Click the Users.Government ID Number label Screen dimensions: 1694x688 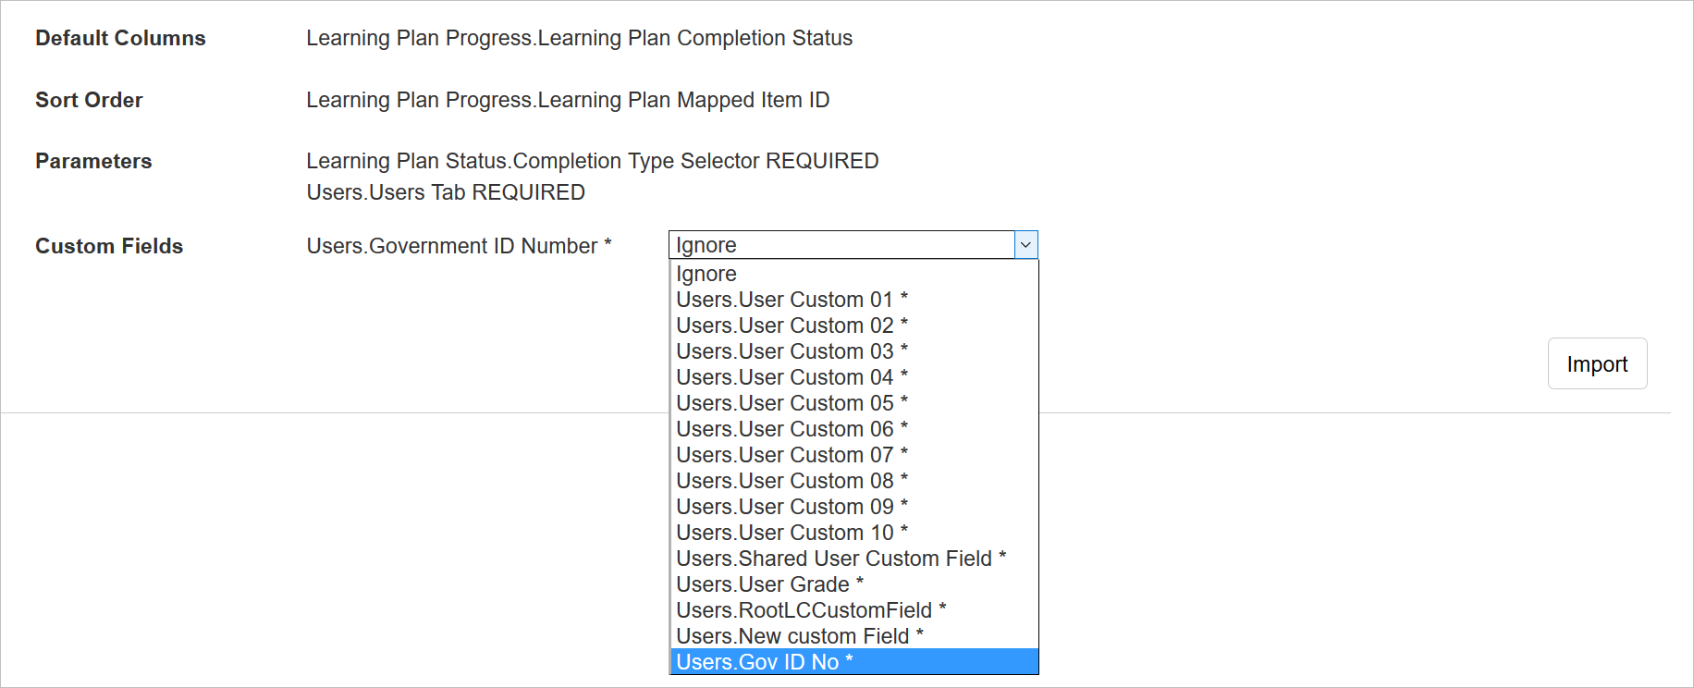click(x=459, y=246)
